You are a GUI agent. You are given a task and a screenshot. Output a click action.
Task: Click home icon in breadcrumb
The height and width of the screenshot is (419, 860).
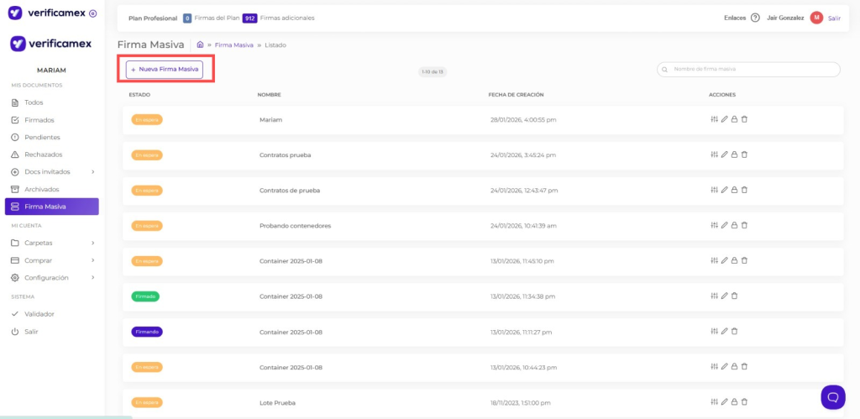(200, 45)
